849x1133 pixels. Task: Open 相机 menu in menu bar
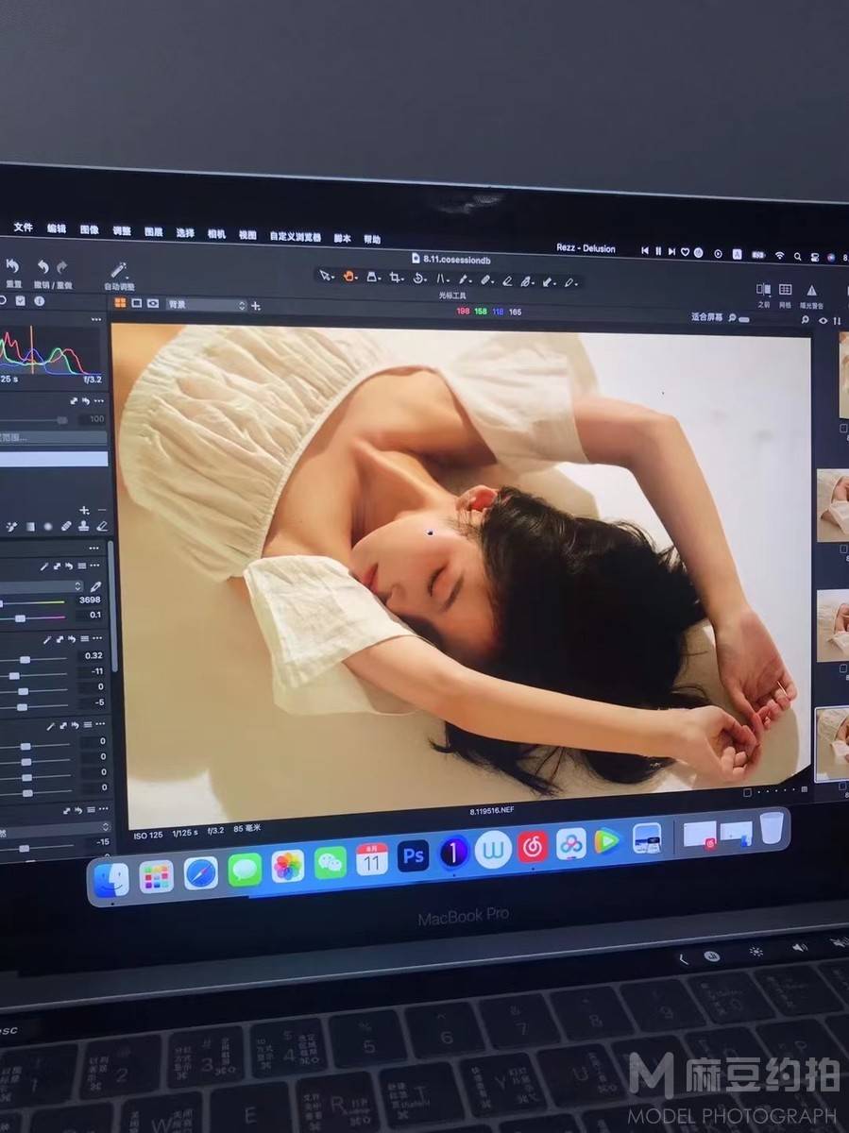(x=216, y=234)
